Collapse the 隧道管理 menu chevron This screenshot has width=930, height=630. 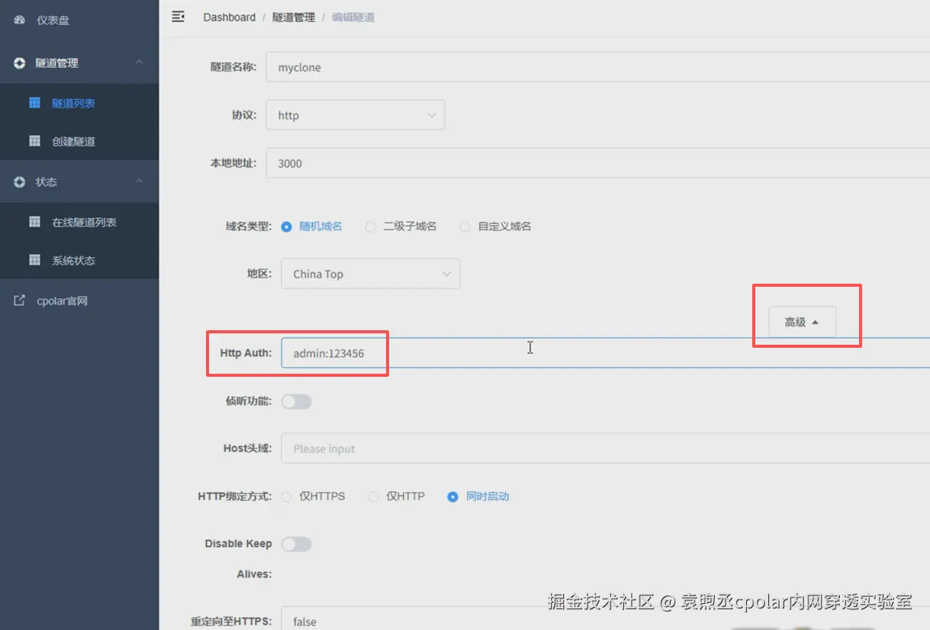(x=139, y=62)
